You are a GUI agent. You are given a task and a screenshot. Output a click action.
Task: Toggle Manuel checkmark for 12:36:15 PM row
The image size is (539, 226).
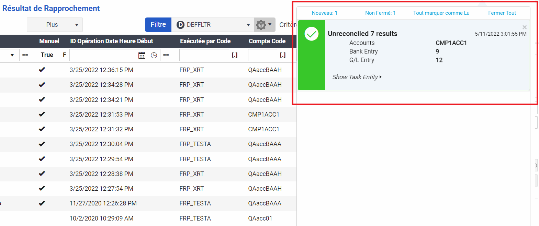(42, 70)
